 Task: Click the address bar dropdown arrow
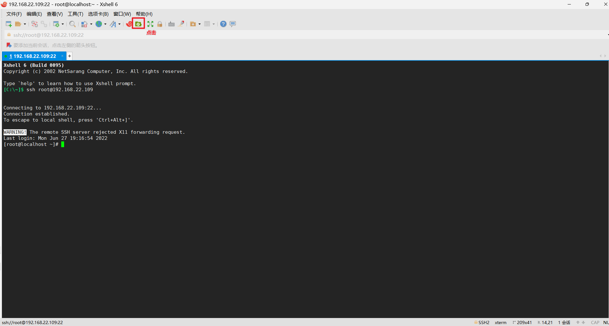(608, 35)
